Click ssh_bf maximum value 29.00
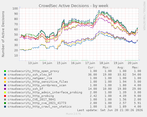The width and height of the screenshot is (147, 117). click(137, 89)
